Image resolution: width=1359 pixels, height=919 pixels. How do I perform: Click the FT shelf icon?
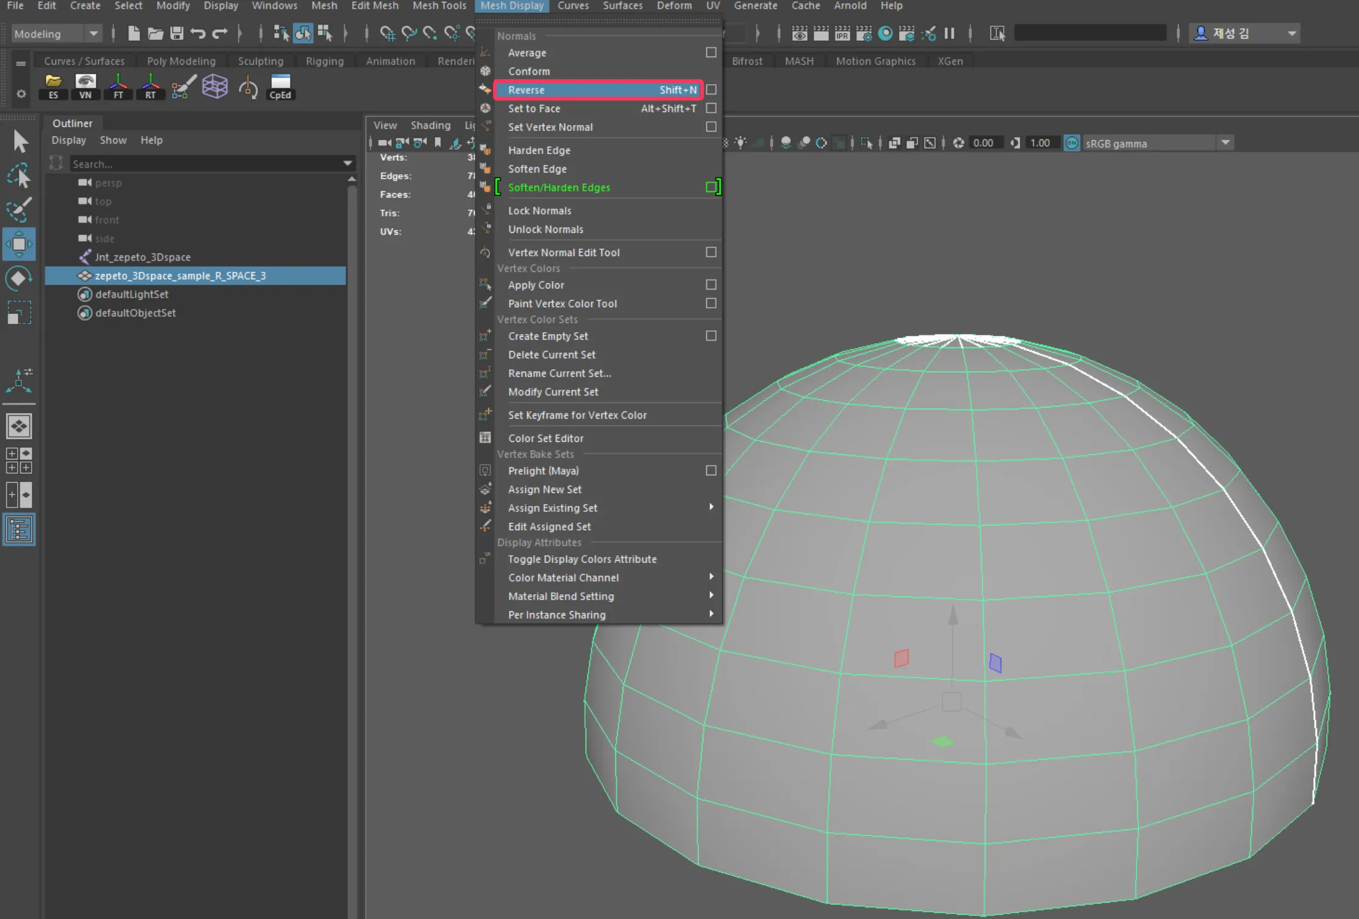[118, 87]
